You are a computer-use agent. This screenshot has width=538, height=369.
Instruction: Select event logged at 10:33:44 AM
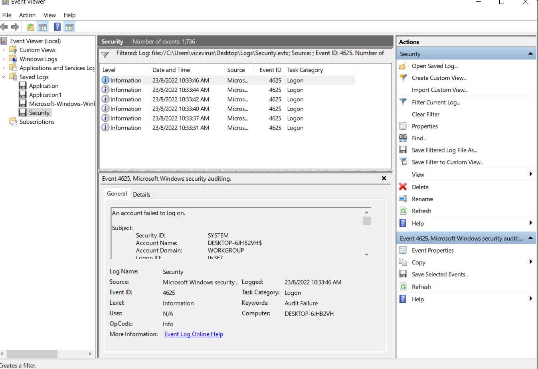pyautogui.click(x=227, y=90)
